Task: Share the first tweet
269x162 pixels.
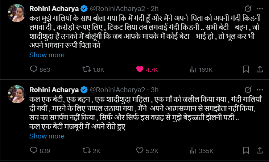Action: tap(260, 70)
